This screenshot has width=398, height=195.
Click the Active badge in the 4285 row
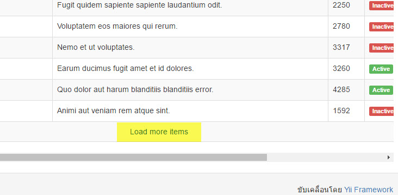point(381,90)
